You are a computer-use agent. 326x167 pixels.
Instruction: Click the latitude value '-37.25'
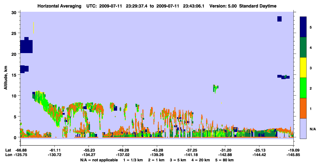pyautogui.click(x=191, y=150)
